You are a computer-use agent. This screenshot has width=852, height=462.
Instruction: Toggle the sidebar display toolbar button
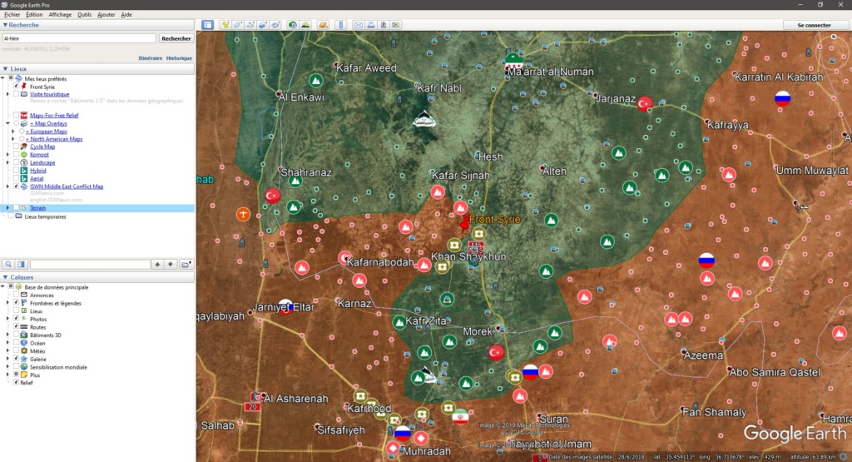(x=207, y=25)
